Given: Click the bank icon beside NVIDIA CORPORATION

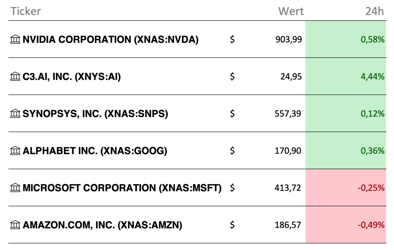Looking at the screenshot, I should coord(15,39).
